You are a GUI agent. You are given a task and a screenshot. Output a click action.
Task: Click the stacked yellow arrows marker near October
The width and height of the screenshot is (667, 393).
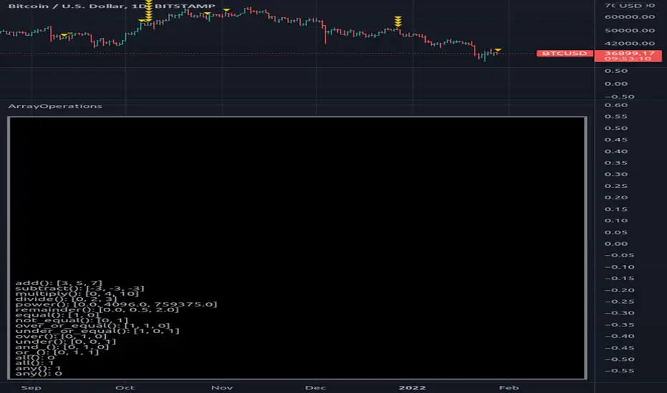pyautogui.click(x=148, y=11)
